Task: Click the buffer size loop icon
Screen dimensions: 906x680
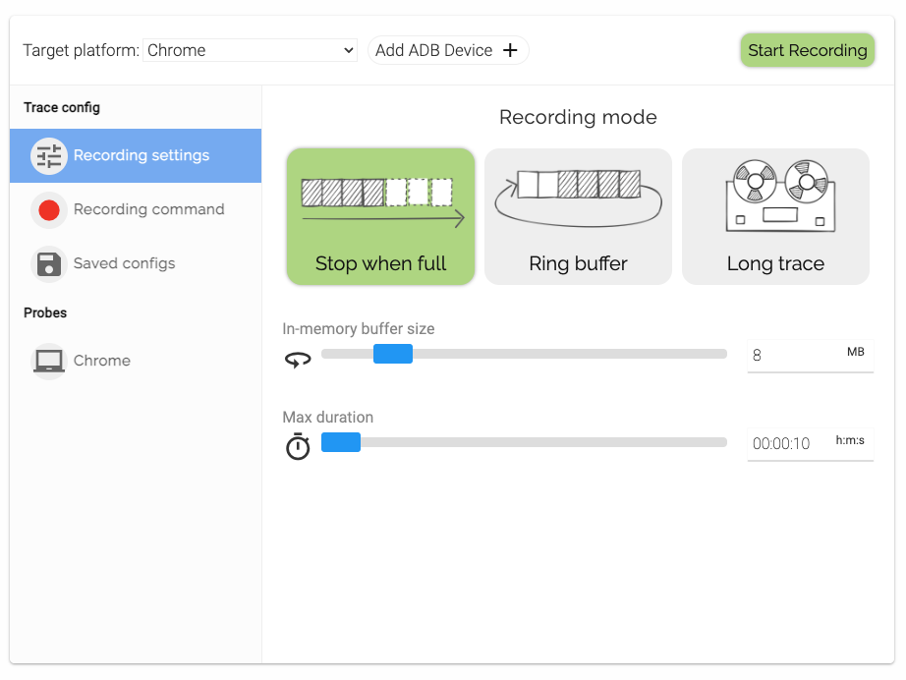Action: click(x=298, y=360)
